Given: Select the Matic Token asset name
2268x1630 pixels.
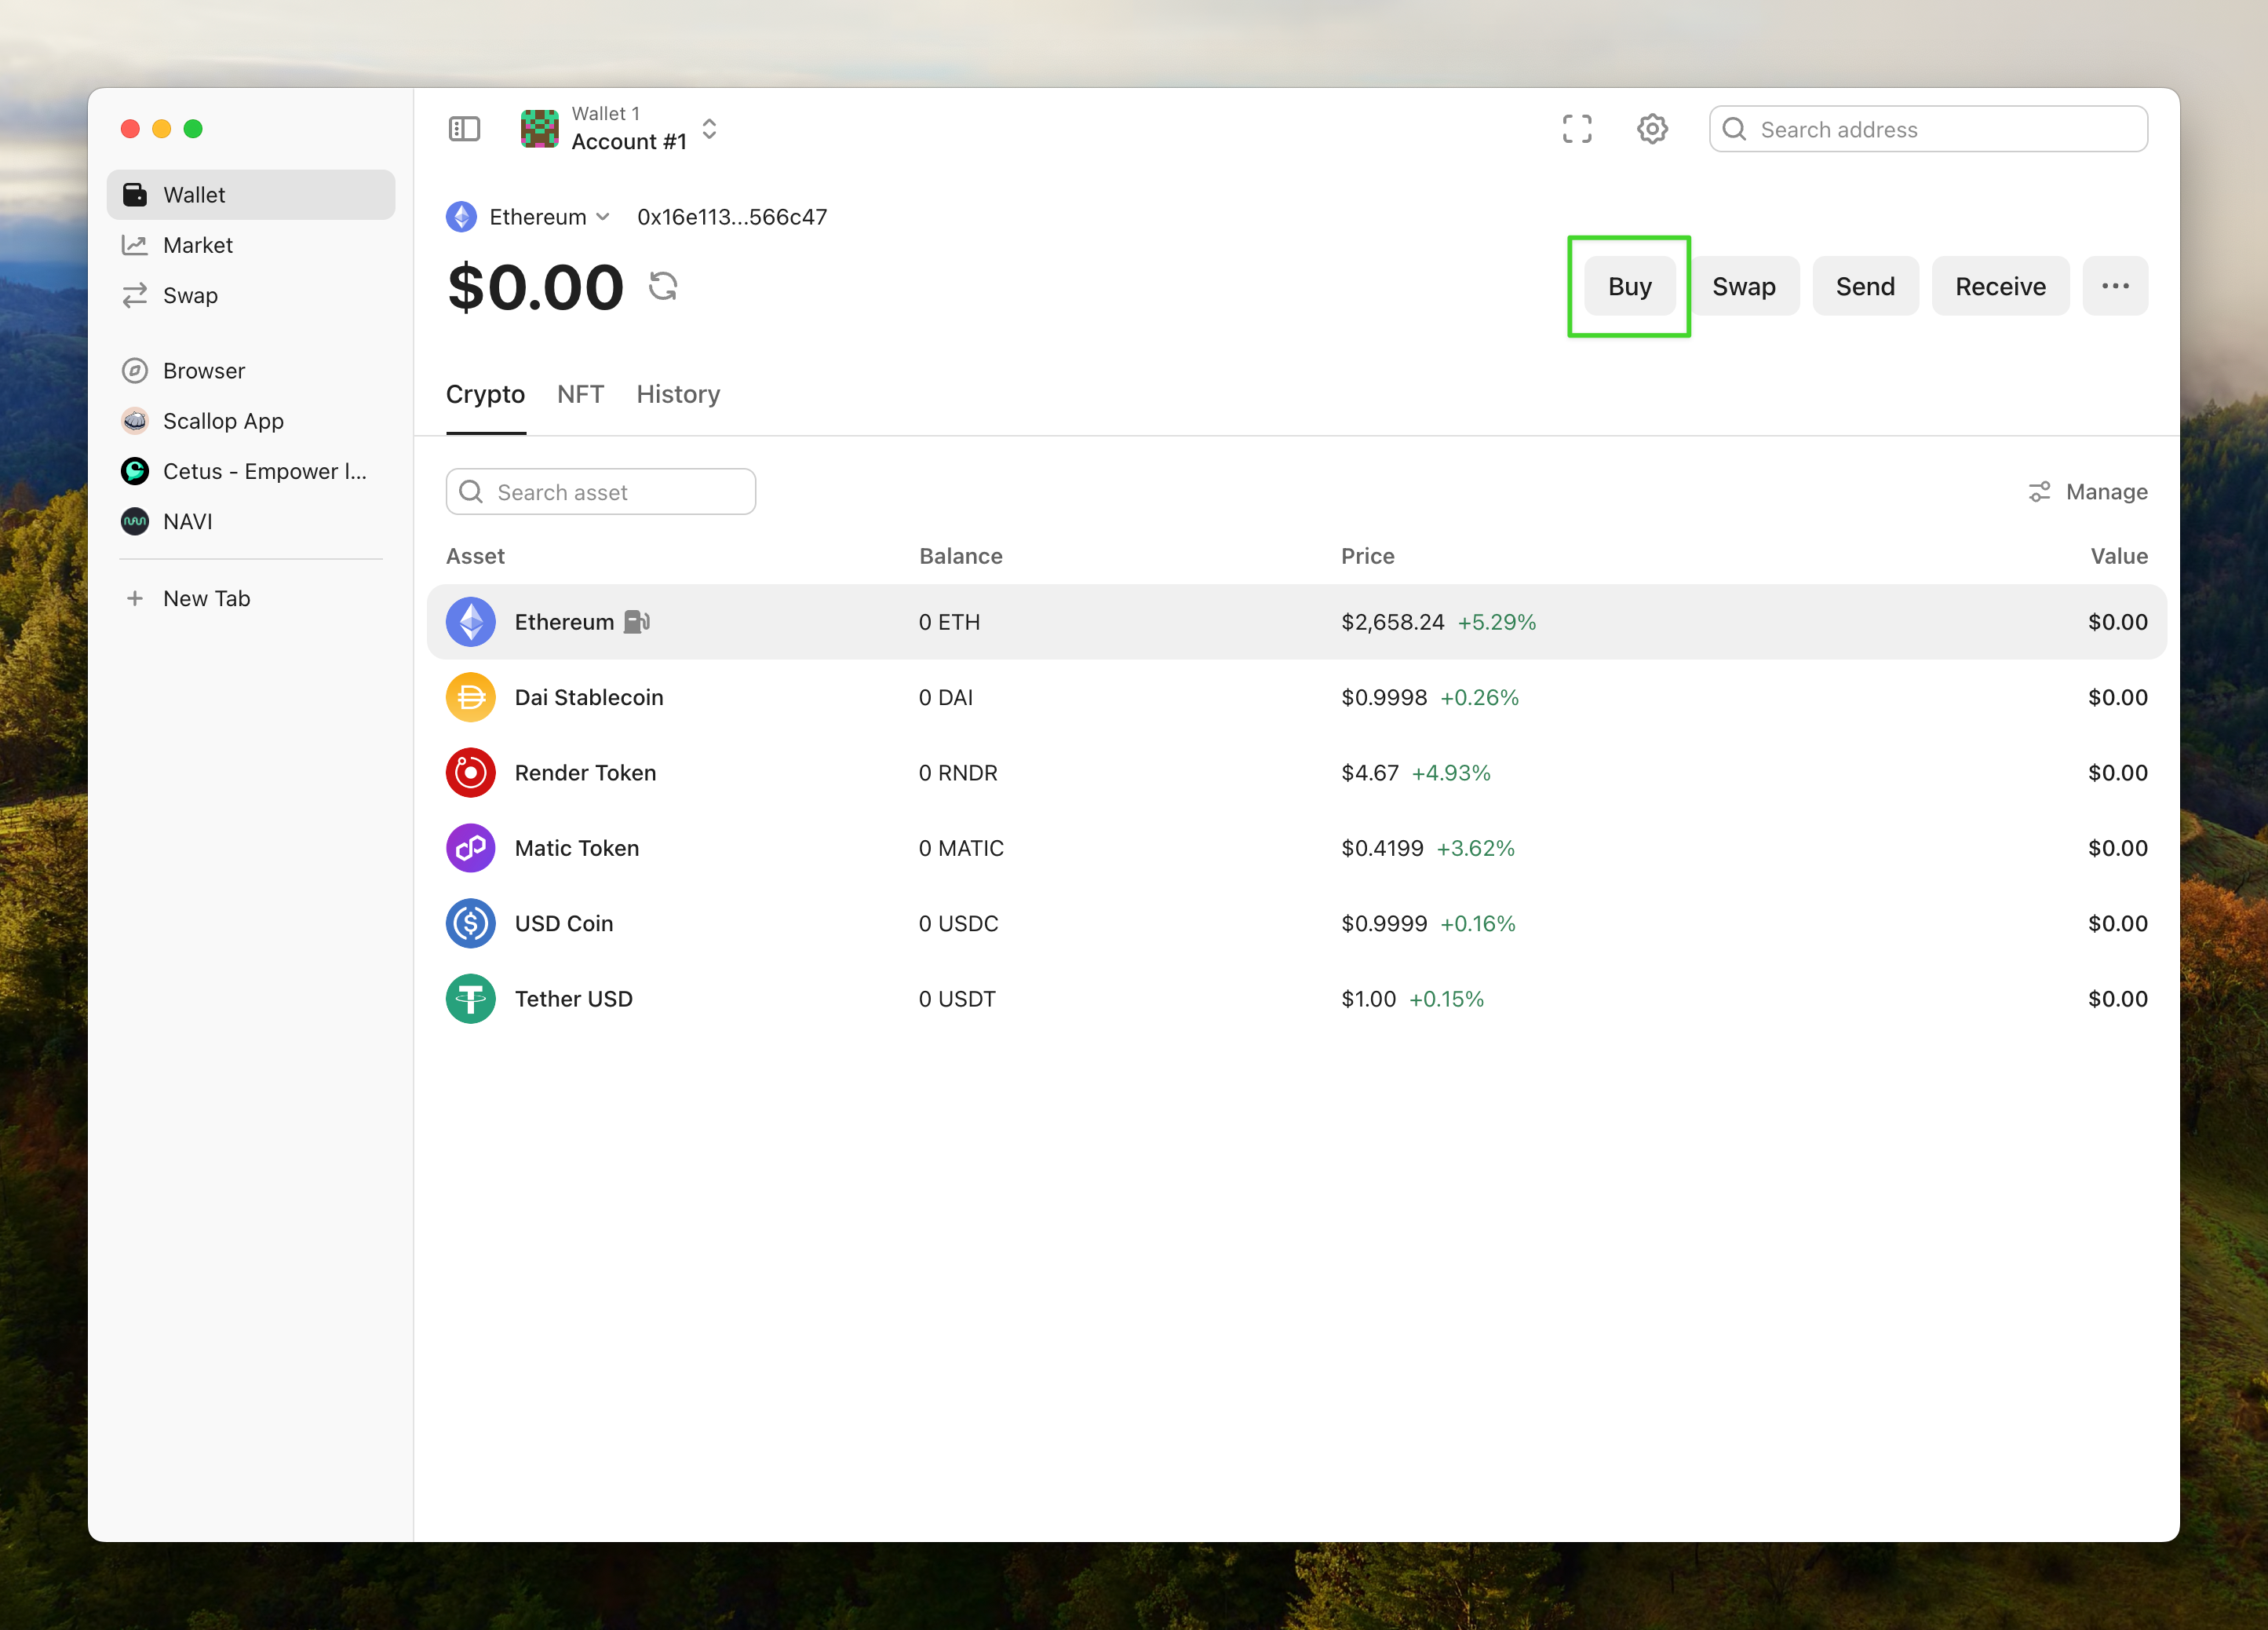Looking at the screenshot, I should point(577,849).
